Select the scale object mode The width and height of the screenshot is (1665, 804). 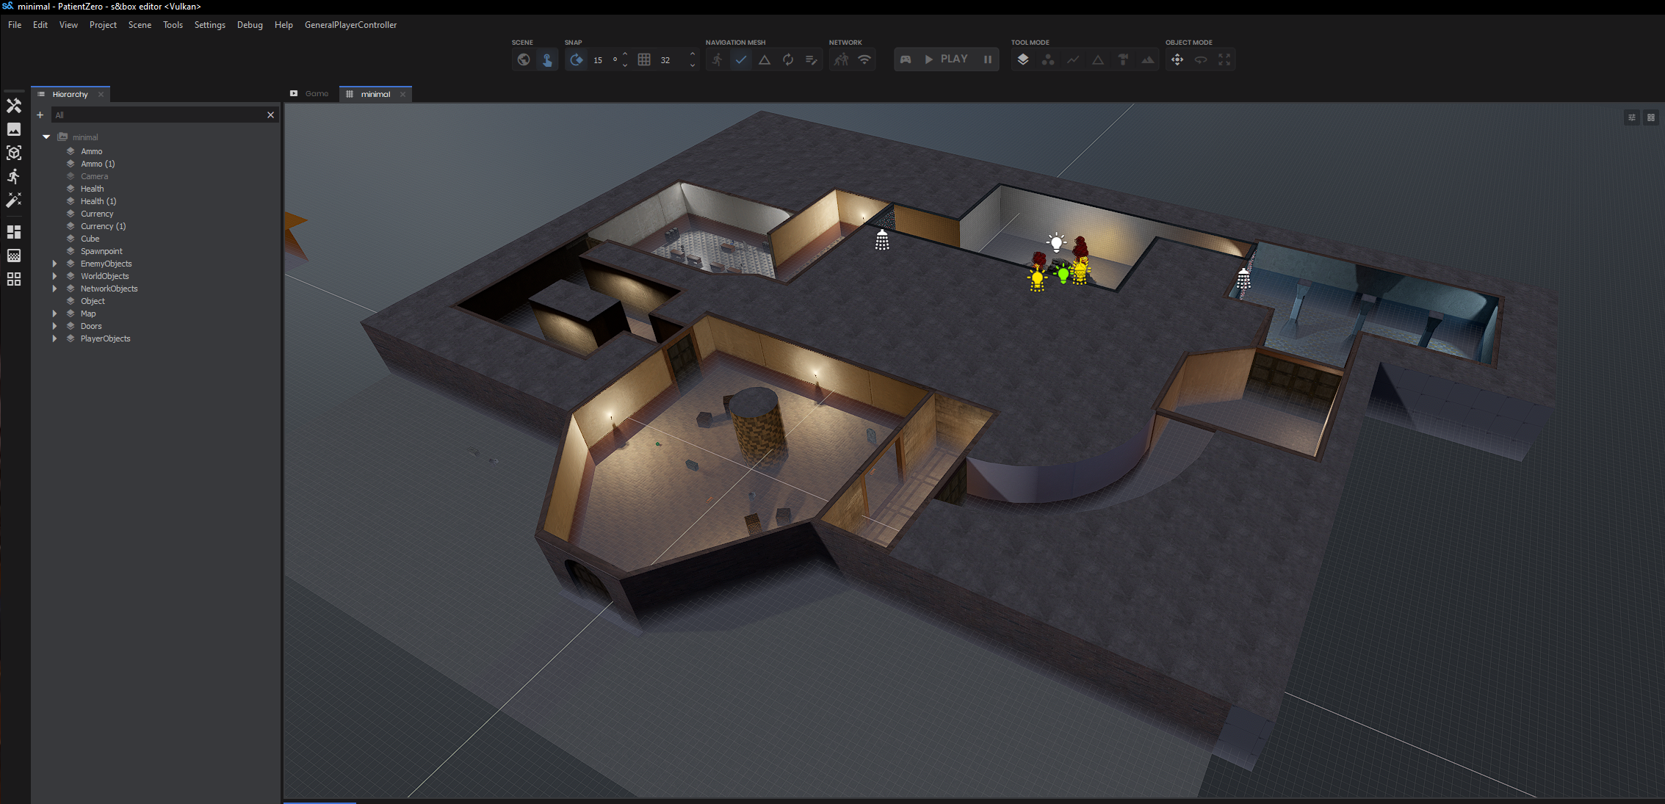pyautogui.click(x=1224, y=59)
